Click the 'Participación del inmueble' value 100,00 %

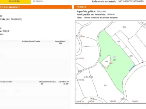click(111, 15)
